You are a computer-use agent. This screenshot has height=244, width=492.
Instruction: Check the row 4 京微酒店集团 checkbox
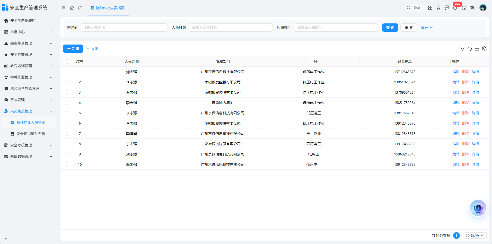pos(67,103)
